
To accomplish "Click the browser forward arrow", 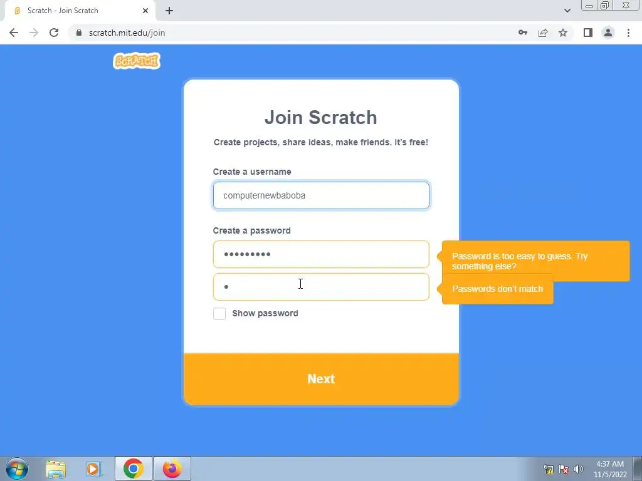I will click(x=34, y=33).
